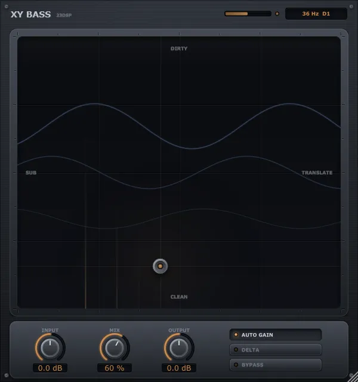Click the Input knob
The image size is (358, 382).
[x=50, y=348]
